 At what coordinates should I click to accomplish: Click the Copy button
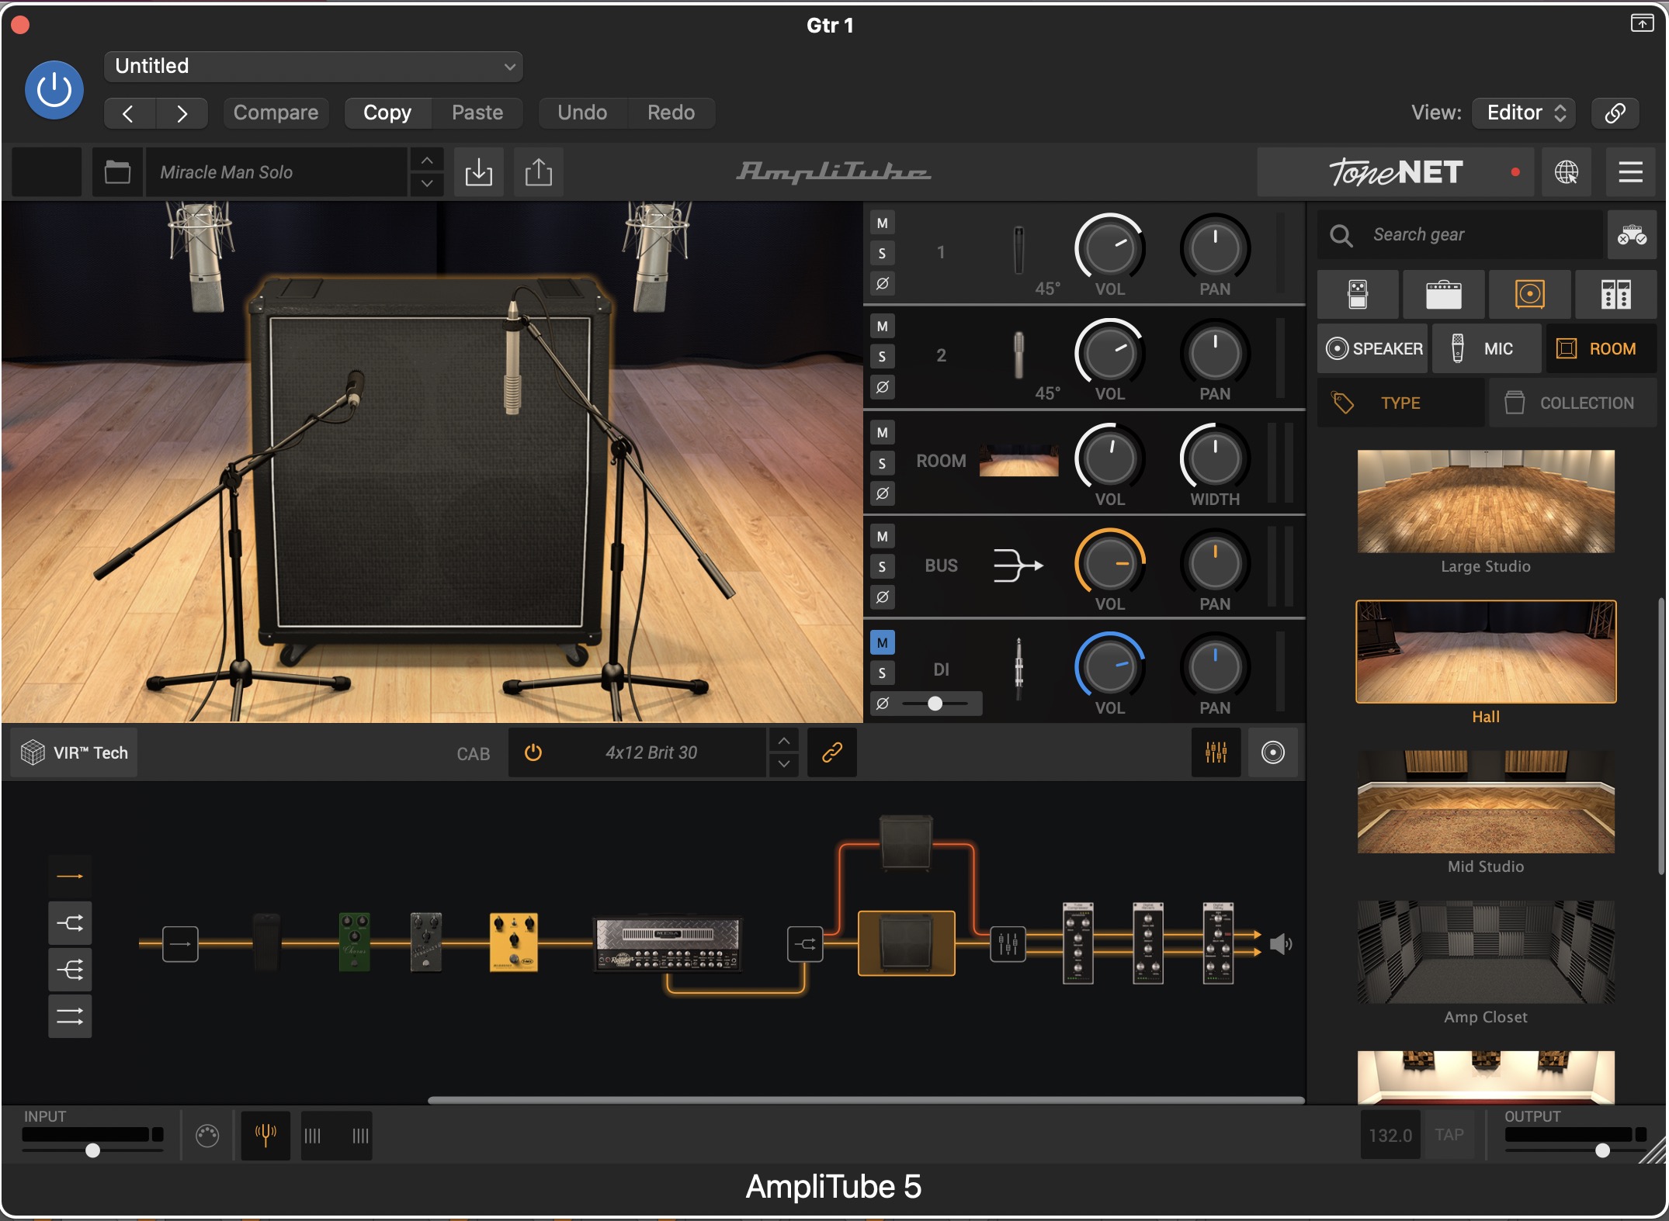(x=387, y=113)
